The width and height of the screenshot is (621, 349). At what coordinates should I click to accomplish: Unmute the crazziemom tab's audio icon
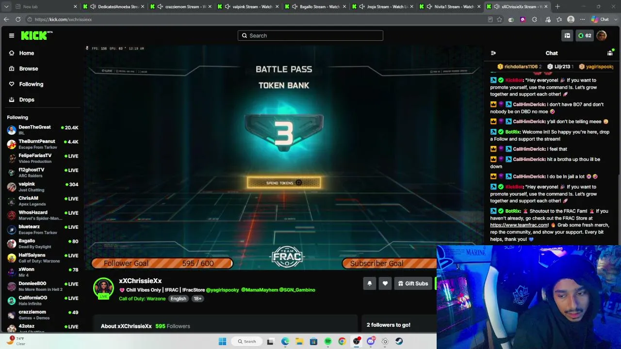(160, 7)
